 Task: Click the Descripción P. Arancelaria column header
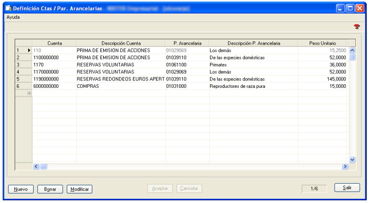[253, 43]
